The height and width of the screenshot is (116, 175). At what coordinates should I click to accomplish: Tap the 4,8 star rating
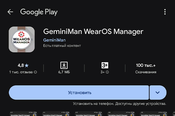pyautogui.click(x=23, y=65)
